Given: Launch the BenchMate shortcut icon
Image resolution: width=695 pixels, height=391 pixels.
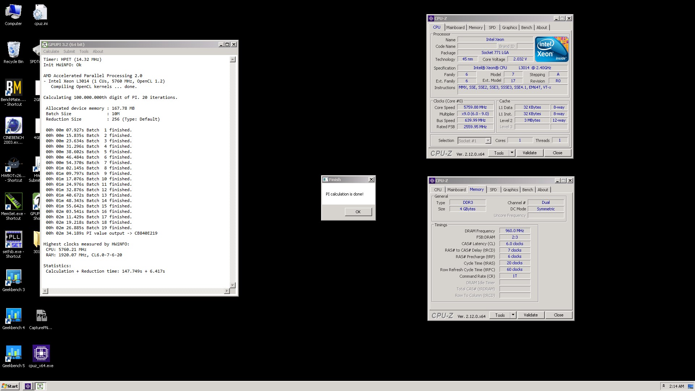Looking at the screenshot, I should pos(13,93).
